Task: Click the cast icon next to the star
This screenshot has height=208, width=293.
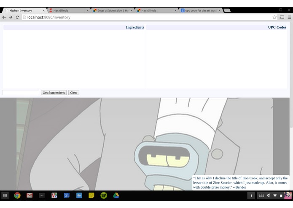Action: (x=282, y=17)
